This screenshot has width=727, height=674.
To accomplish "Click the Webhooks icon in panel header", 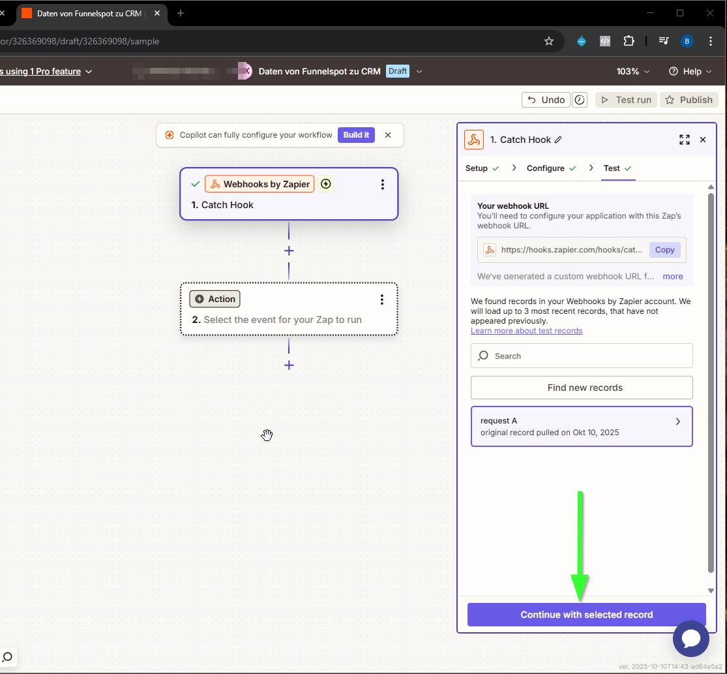I will 474,140.
